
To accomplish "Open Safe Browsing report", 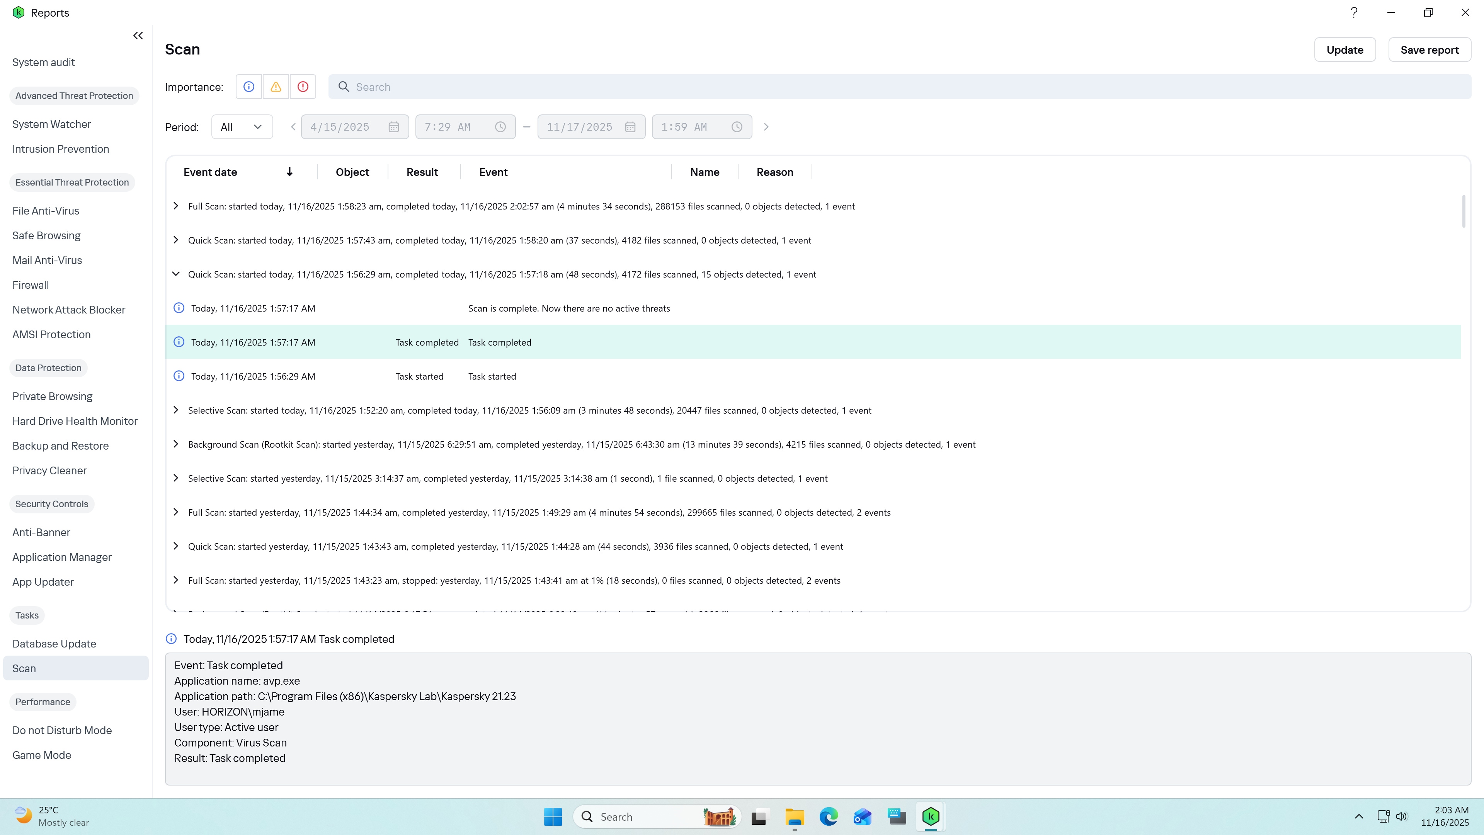I will [47, 236].
